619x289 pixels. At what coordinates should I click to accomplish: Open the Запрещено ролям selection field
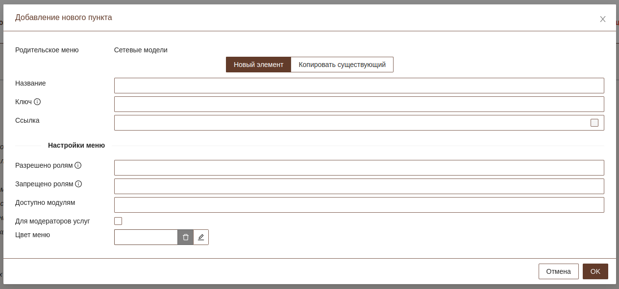pyautogui.click(x=359, y=186)
